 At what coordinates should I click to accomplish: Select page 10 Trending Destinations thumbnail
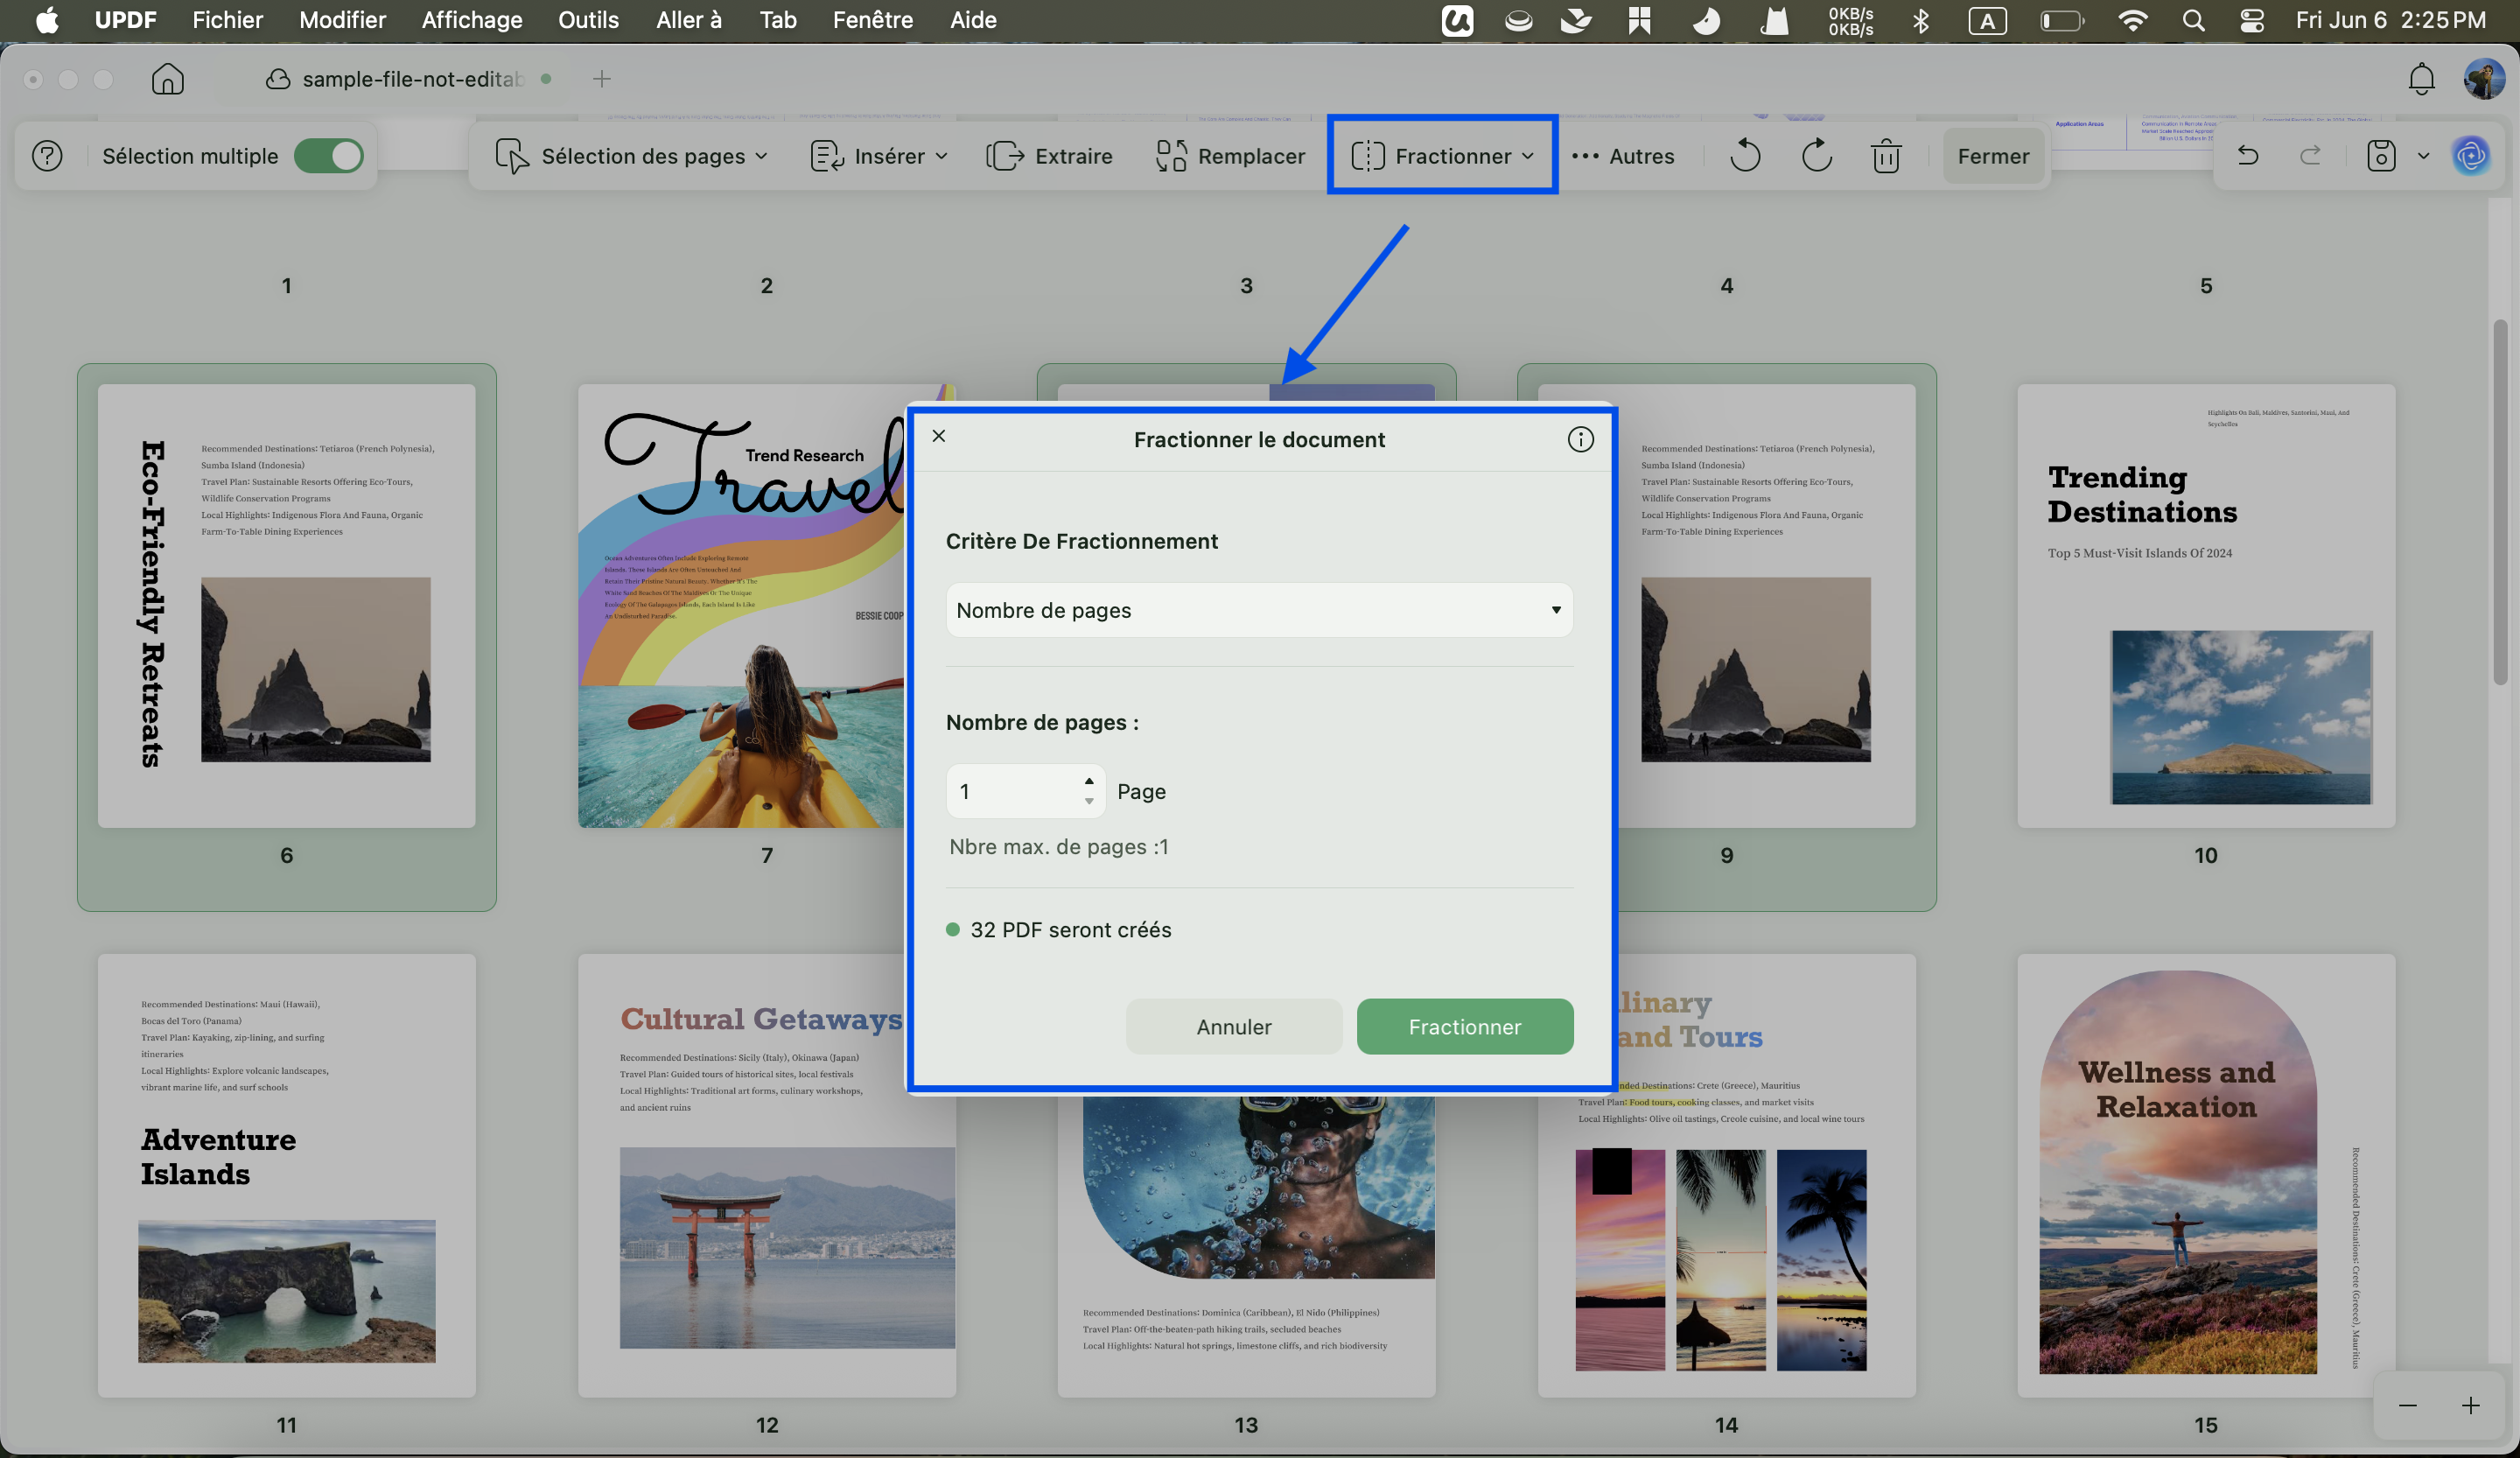click(x=2206, y=606)
